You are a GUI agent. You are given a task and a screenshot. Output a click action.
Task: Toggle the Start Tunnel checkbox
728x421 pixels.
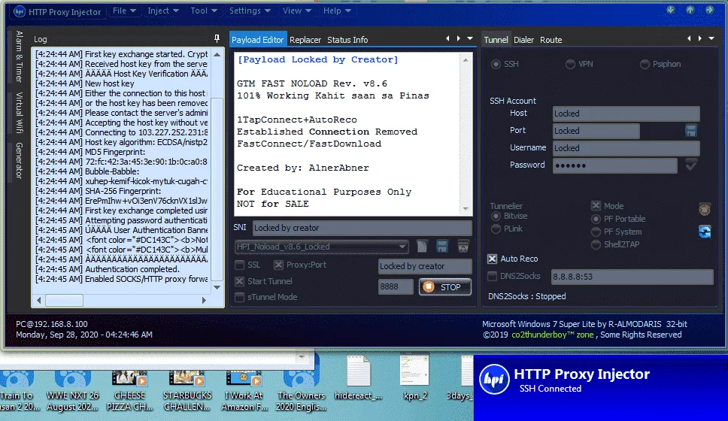[240, 281]
